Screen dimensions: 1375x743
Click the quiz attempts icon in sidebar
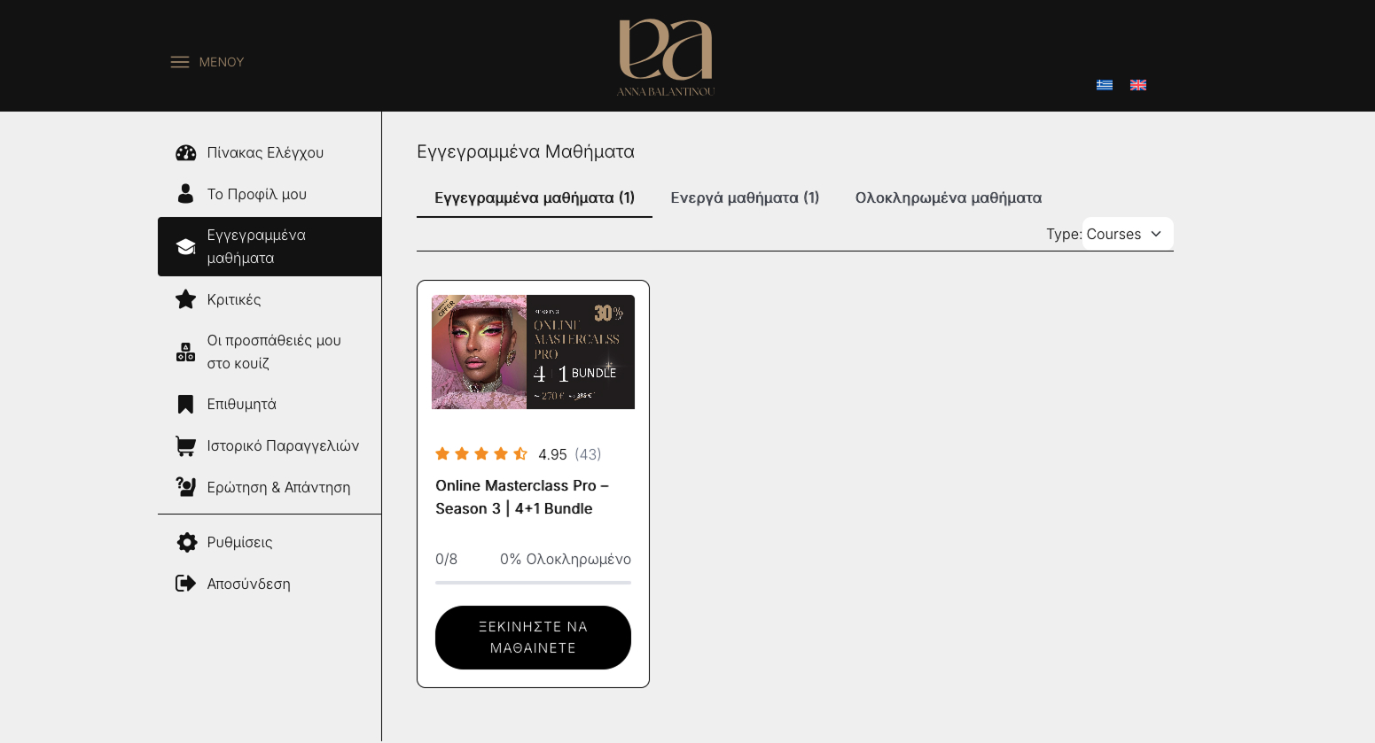click(x=185, y=352)
